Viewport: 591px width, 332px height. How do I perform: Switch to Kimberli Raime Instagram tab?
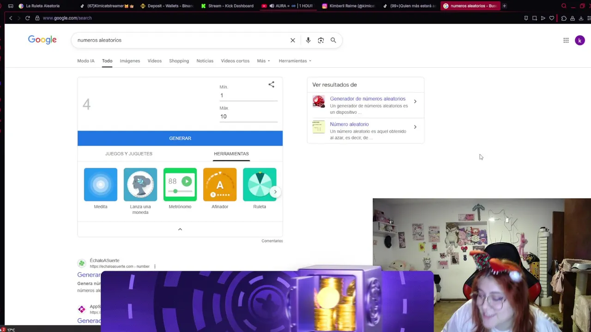[349, 6]
